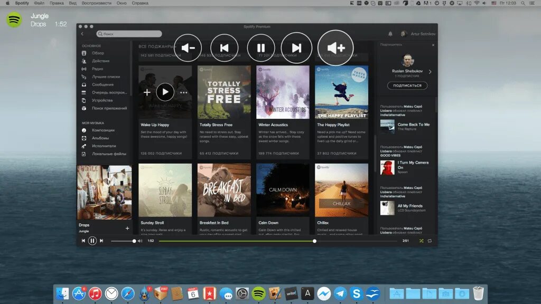
Task: Open the Calm Down playlist cover
Action: (283, 190)
